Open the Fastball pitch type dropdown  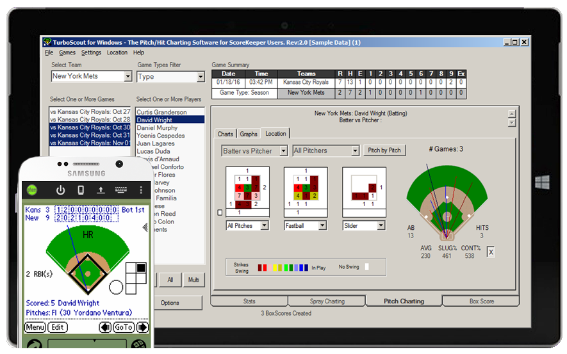click(x=322, y=225)
